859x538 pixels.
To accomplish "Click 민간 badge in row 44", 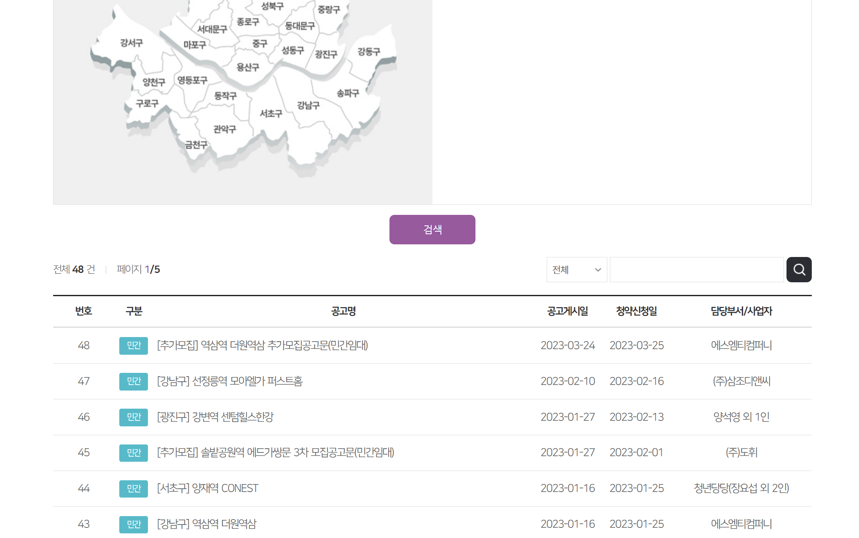I will point(133,488).
